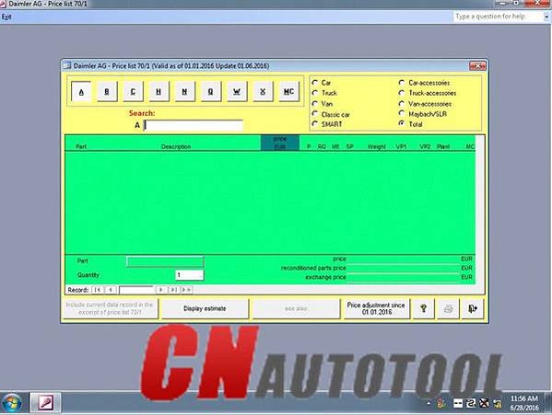Go to next record arrow
Screen dimensions: 552x415
tap(161, 290)
